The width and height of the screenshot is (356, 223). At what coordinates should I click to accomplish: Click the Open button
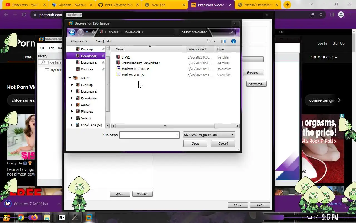click(x=195, y=144)
